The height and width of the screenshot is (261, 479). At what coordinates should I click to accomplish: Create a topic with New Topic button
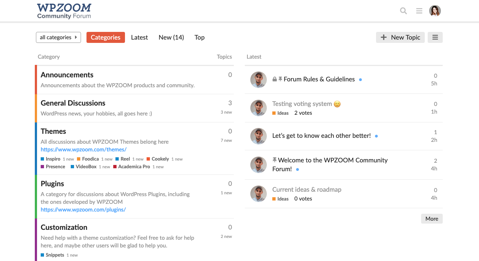tap(400, 37)
